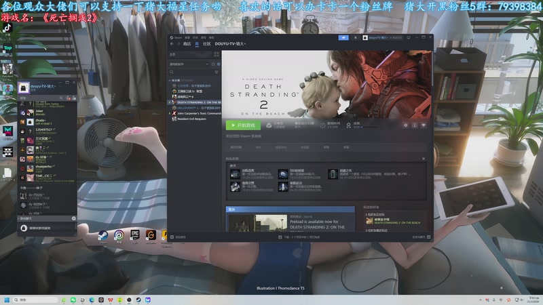Click the building achievement icon in third column

[x=333, y=174]
